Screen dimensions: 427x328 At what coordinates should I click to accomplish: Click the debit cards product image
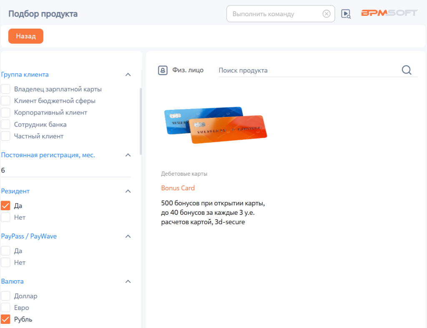pyautogui.click(x=216, y=125)
